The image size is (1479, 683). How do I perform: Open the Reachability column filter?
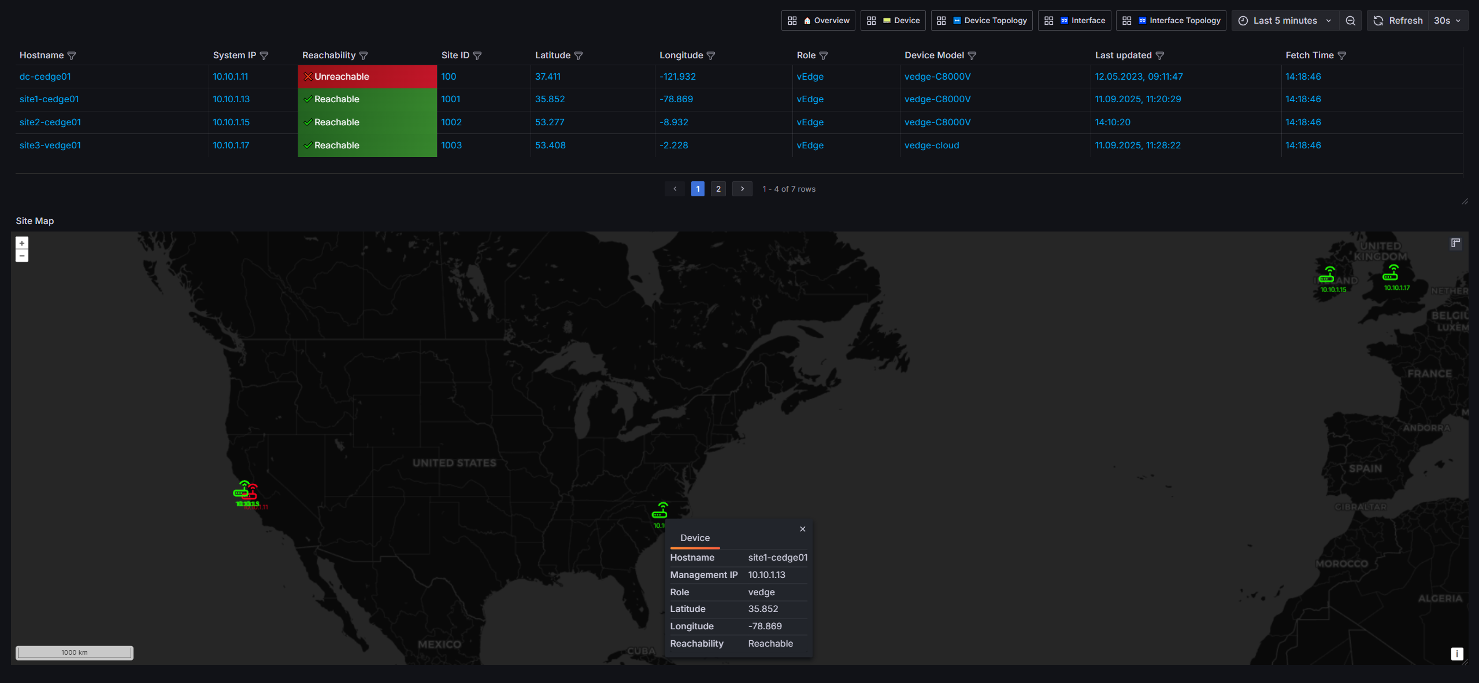[364, 55]
